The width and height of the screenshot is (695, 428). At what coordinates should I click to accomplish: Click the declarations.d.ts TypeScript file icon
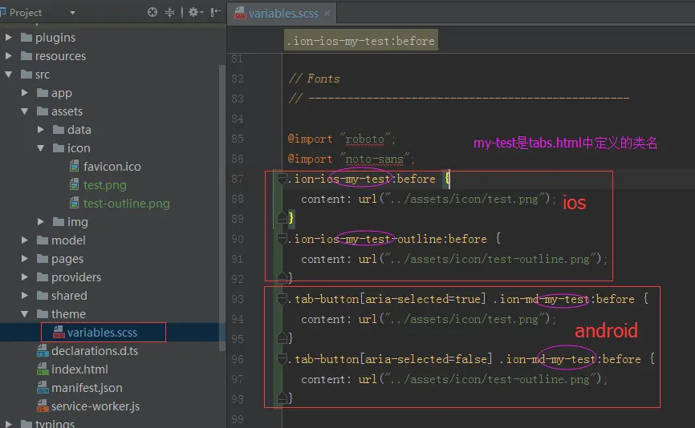tap(43, 351)
